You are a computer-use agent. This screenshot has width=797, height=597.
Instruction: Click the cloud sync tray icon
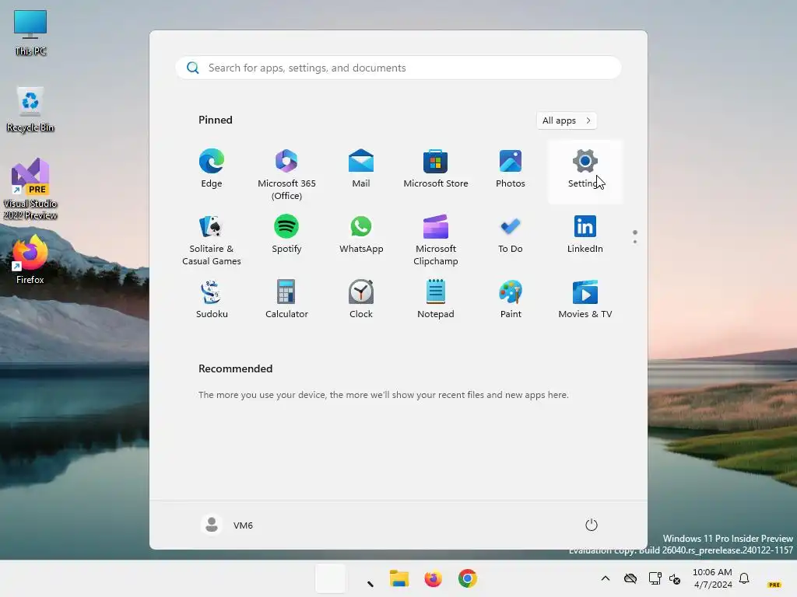pos(630,578)
